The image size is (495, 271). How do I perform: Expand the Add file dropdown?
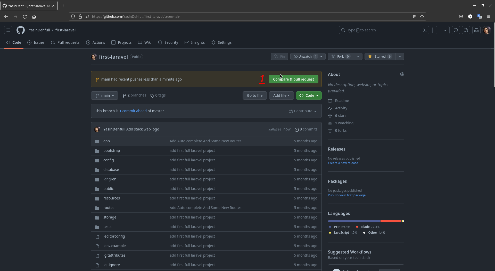pyautogui.click(x=281, y=95)
